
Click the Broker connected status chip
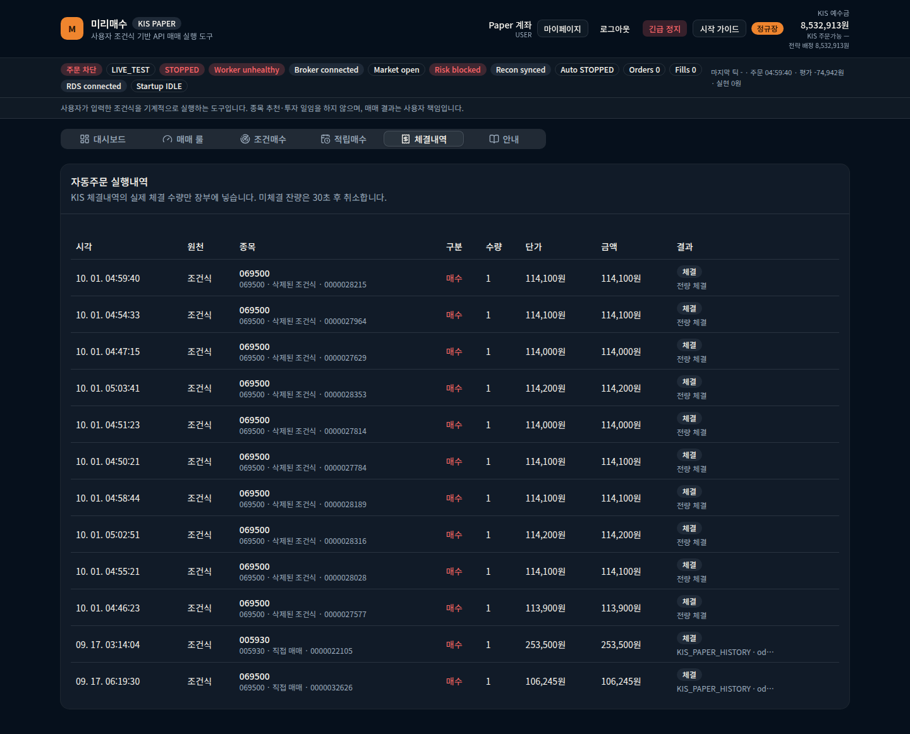click(326, 69)
